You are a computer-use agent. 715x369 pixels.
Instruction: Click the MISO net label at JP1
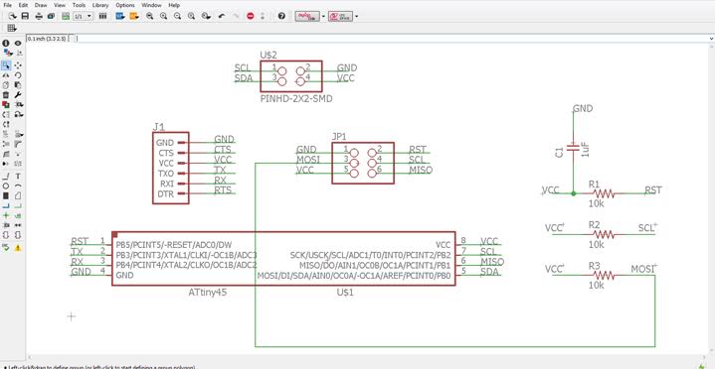tap(421, 171)
